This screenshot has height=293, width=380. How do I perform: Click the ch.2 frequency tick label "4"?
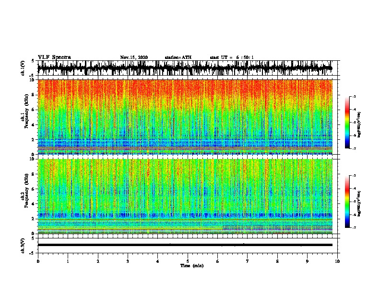pyautogui.click(x=34, y=204)
